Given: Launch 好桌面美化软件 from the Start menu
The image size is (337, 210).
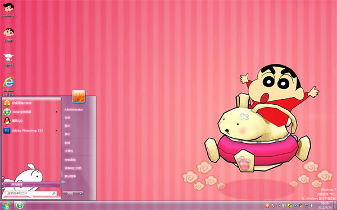Looking at the screenshot, I should pos(31,103).
